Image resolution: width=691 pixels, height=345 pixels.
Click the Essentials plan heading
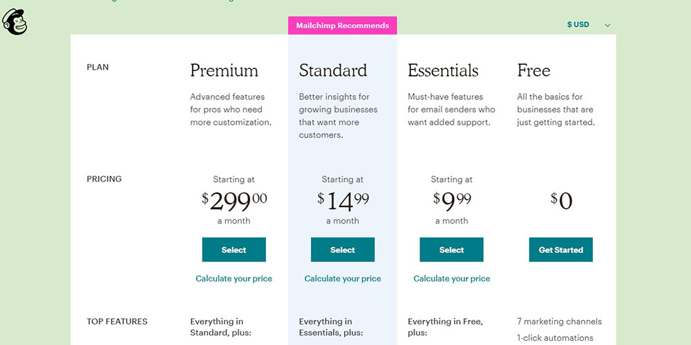click(x=443, y=70)
